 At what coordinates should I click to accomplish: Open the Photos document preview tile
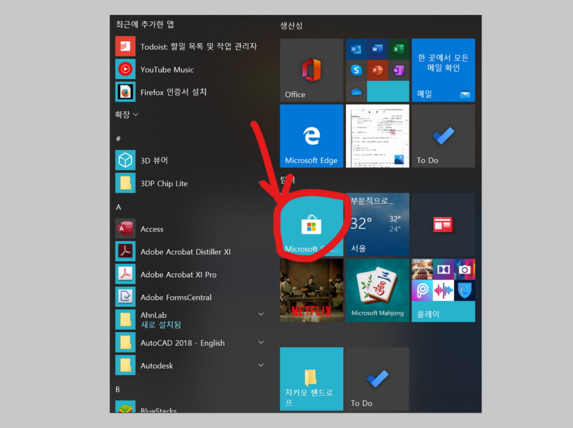(377, 136)
